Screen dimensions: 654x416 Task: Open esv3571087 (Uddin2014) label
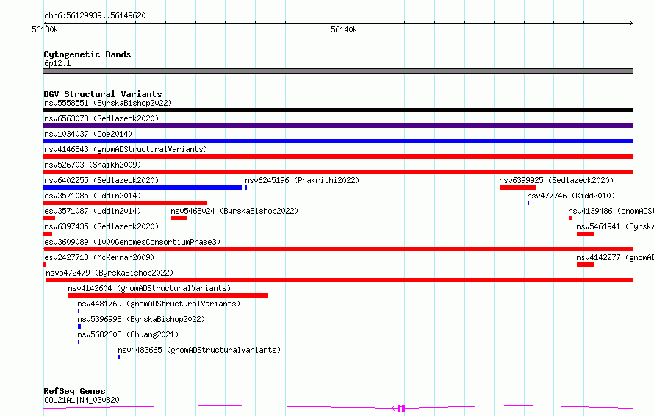click(x=93, y=211)
